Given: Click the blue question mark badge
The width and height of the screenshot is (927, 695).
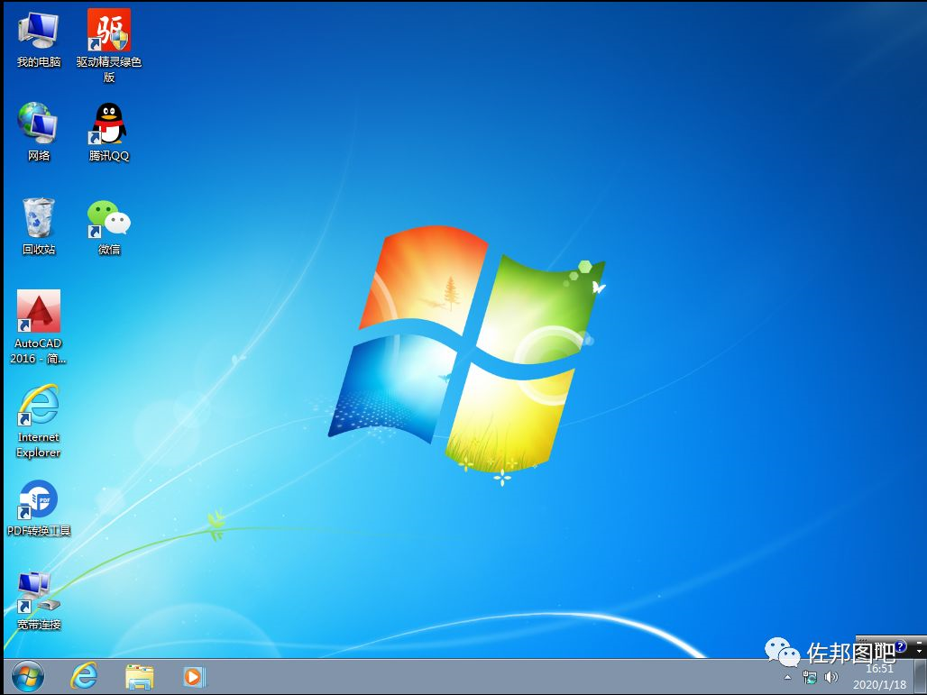Looking at the screenshot, I should point(902,646).
